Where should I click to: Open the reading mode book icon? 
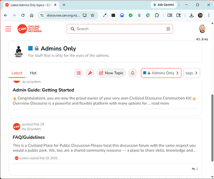click(x=170, y=15)
